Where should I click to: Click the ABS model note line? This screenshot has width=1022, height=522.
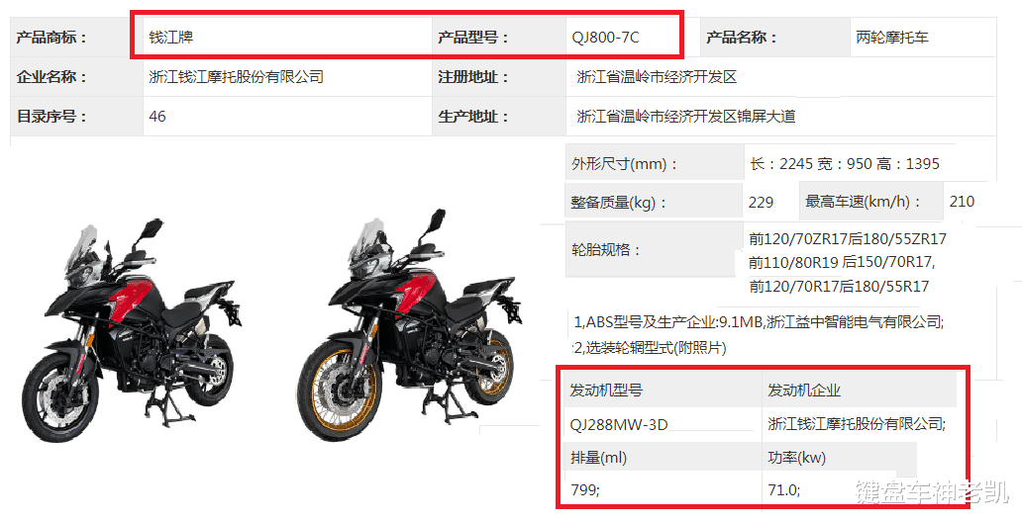[759, 321]
